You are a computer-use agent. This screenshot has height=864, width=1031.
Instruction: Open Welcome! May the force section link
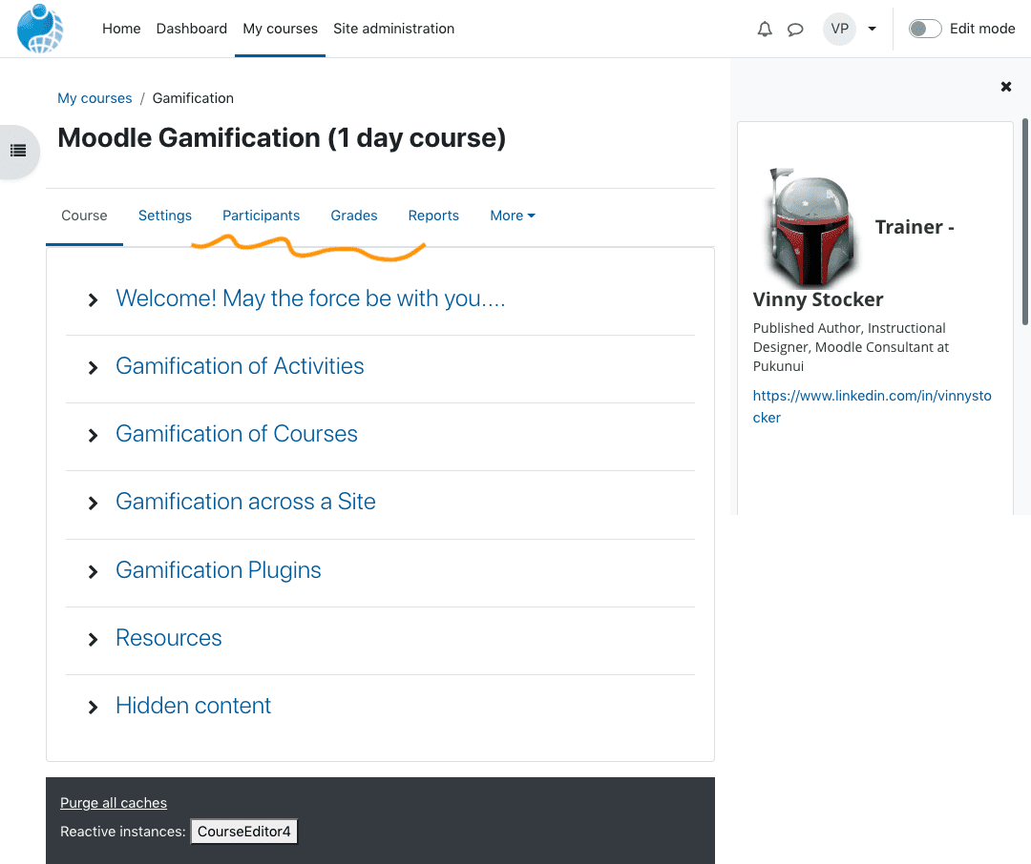click(310, 298)
